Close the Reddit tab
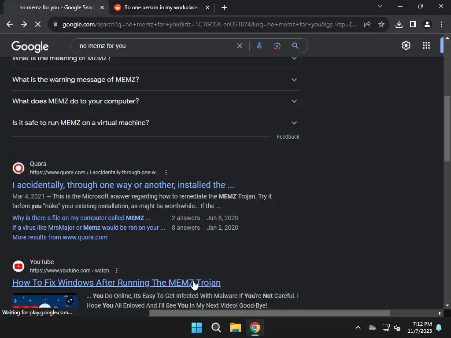The image size is (451, 338). [207, 7]
